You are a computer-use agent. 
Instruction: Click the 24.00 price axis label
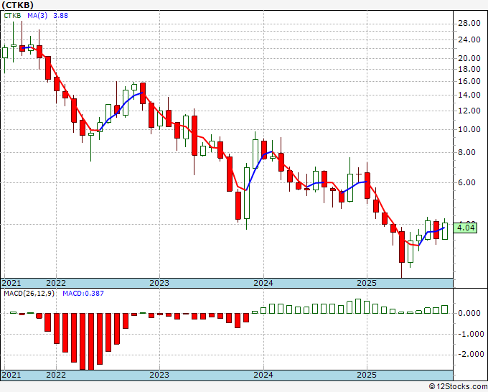[469, 40]
